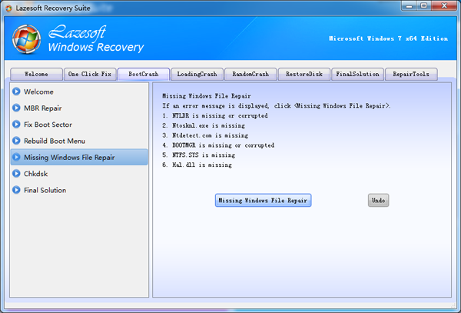Open the Welcome tab

click(36, 74)
